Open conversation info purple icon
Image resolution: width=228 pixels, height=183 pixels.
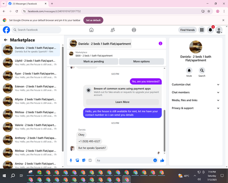pyautogui.click(x=161, y=43)
